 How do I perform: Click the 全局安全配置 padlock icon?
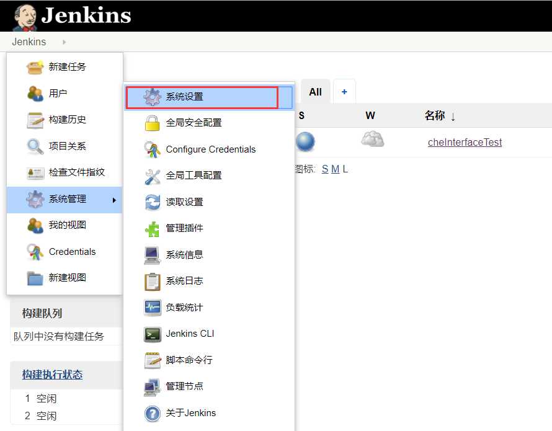pyautogui.click(x=152, y=123)
